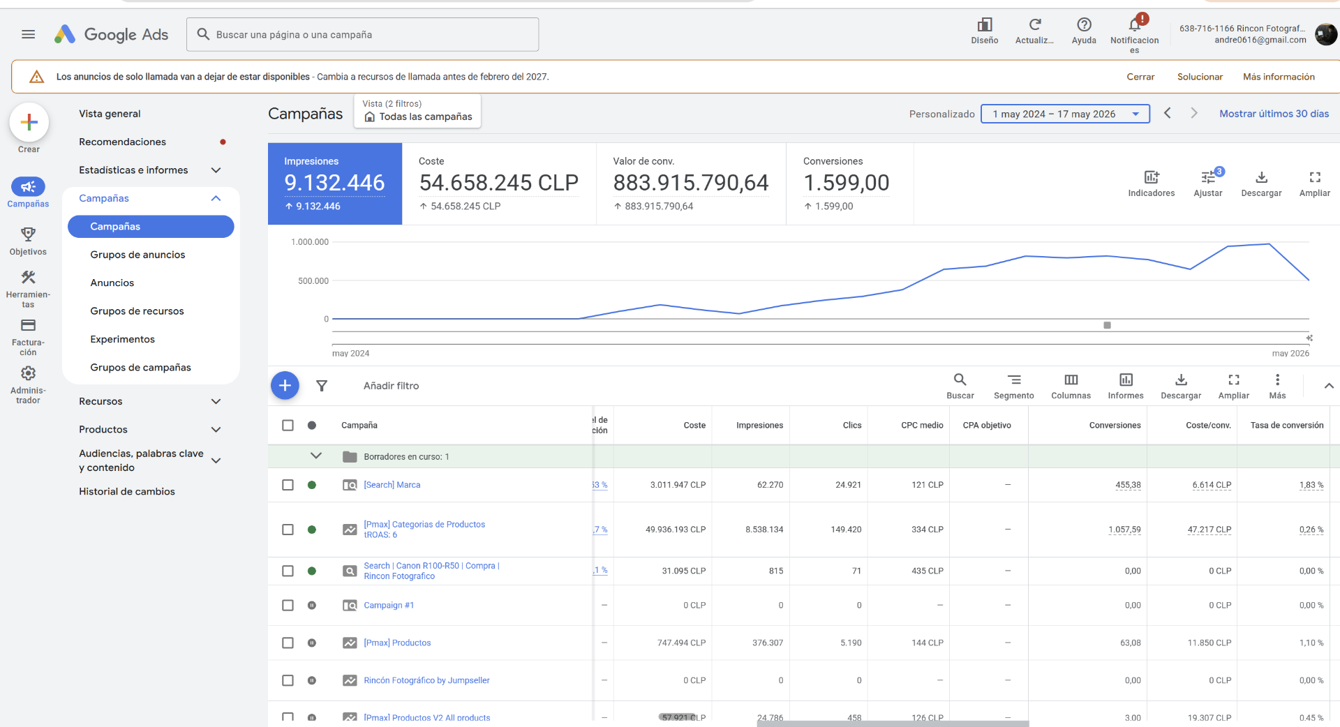Image resolution: width=1340 pixels, height=727 pixels.
Task: Check the [Pmax] Productos checkbox
Action: [x=288, y=643]
